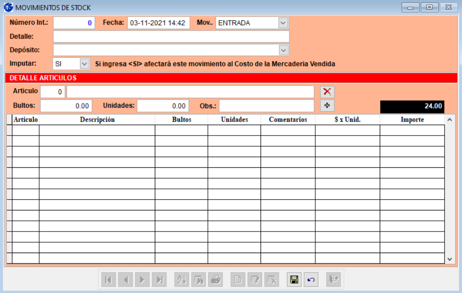Click the Detalle text field

[171, 36]
